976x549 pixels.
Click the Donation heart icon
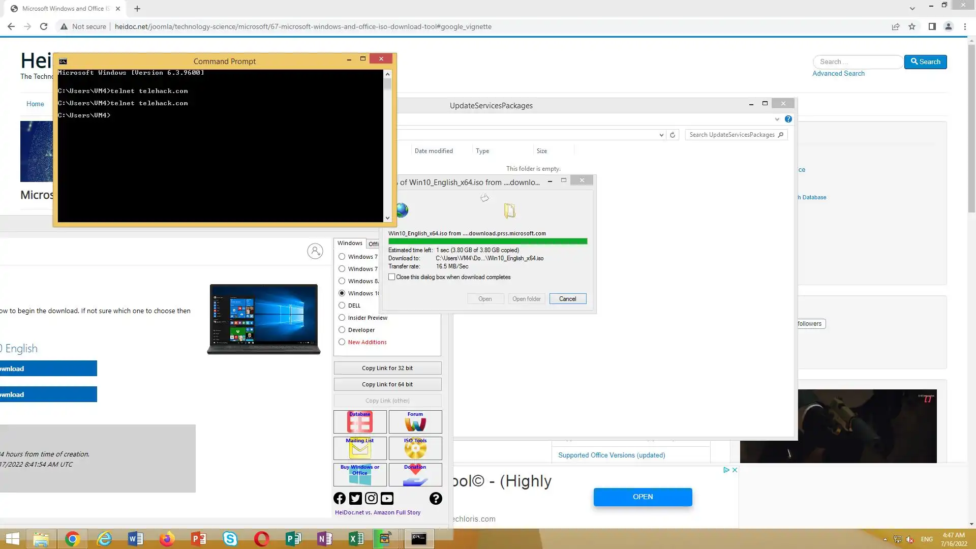pos(415,475)
